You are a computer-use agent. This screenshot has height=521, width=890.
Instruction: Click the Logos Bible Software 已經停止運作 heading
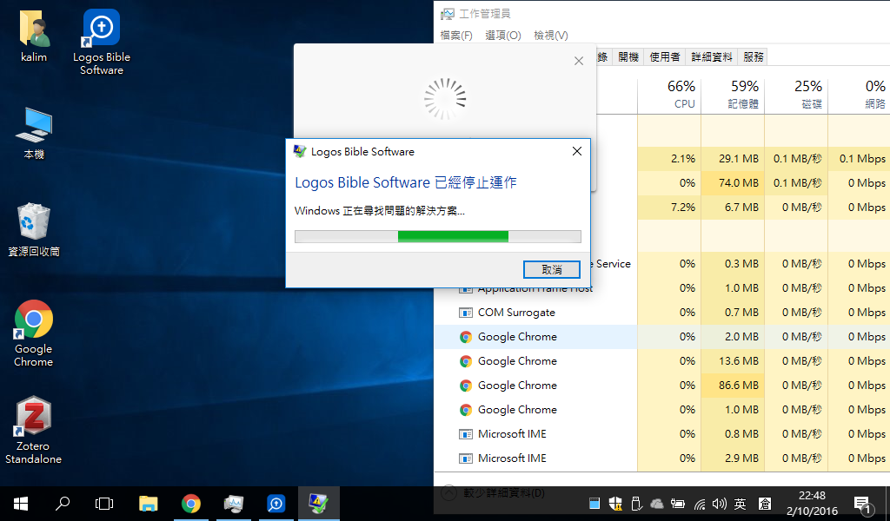pyautogui.click(x=405, y=182)
